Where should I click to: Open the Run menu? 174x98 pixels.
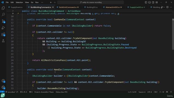point(37,2)
